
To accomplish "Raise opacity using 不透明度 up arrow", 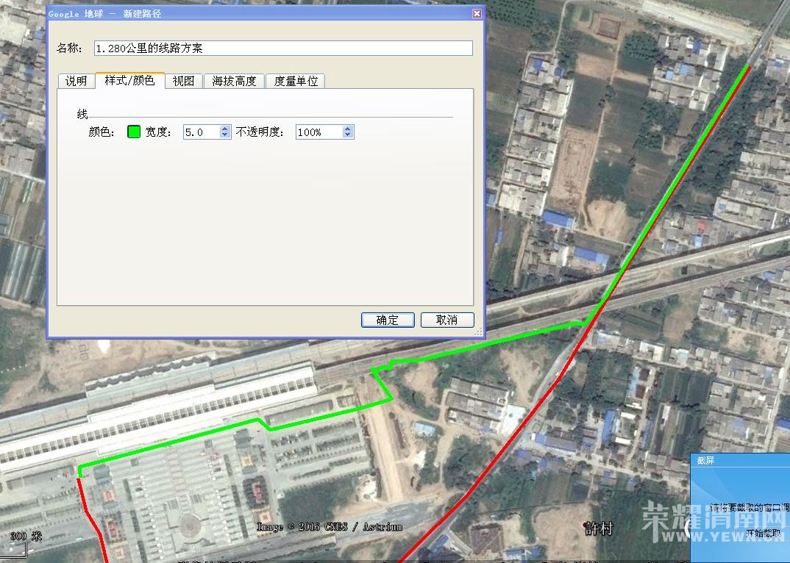I will [x=348, y=129].
